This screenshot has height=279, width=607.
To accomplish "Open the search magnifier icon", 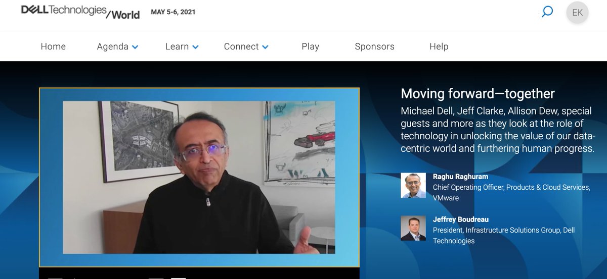I will (x=547, y=12).
